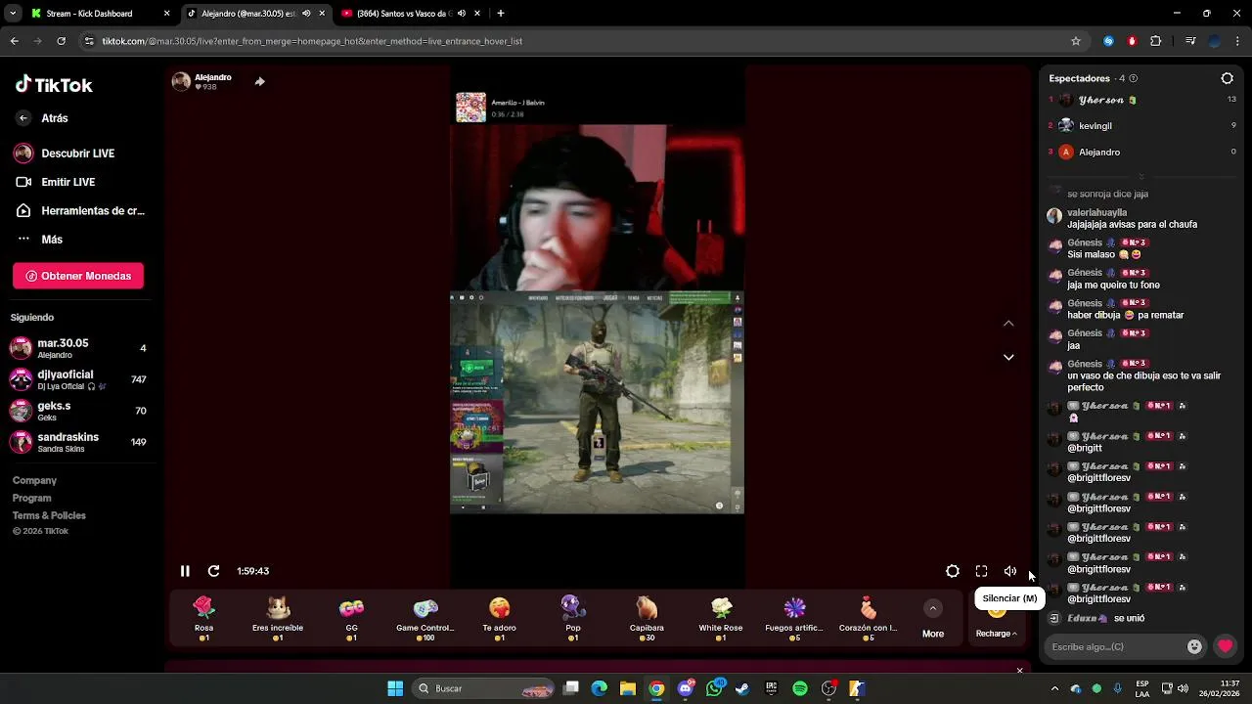Send the White Rose gift
1252x704 pixels.
[x=721, y=618]
